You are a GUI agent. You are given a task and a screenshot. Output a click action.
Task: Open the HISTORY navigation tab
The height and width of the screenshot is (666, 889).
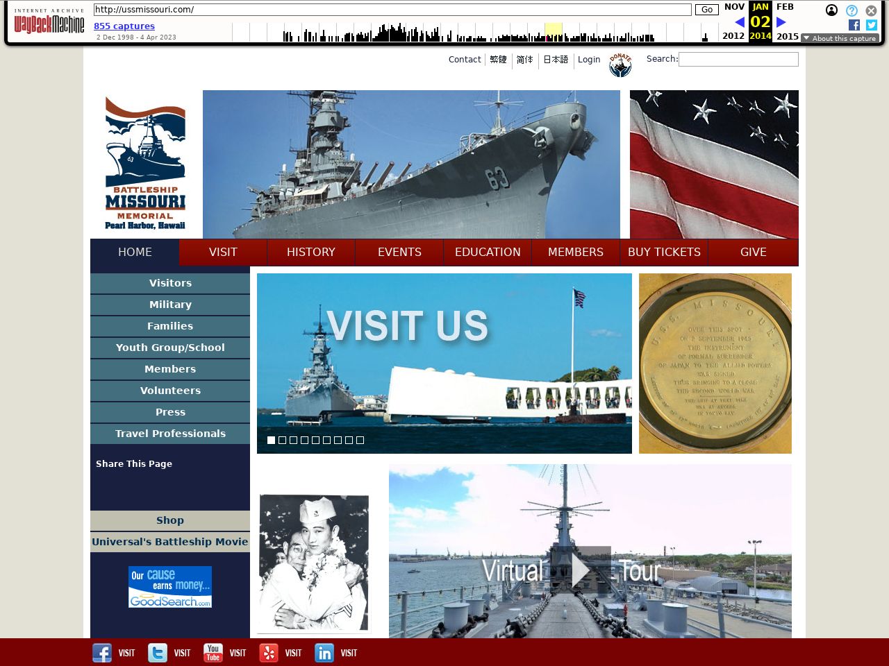pyautogui.click(x=311, y=252)
